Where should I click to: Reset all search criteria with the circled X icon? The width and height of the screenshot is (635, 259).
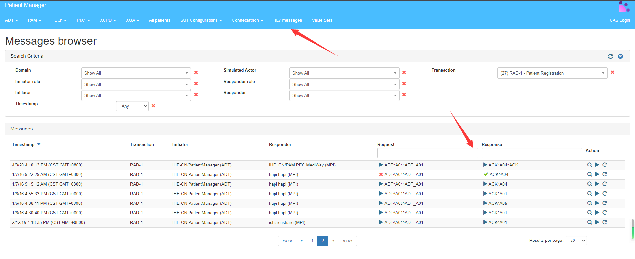click(620, 56)
